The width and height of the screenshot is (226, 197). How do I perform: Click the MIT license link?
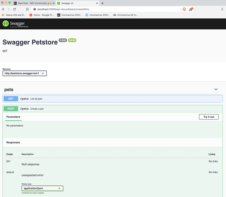(x=5, y=51)
